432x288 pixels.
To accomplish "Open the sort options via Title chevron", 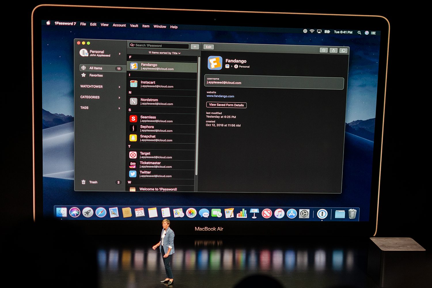I will click(x=179, y=53).
